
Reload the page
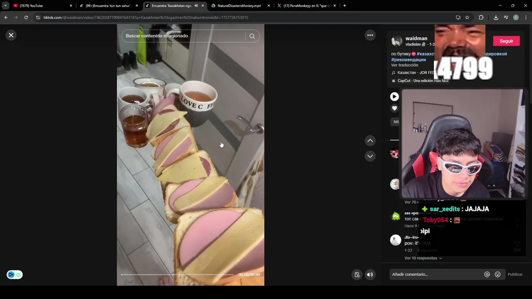click(x=26, y=17)
